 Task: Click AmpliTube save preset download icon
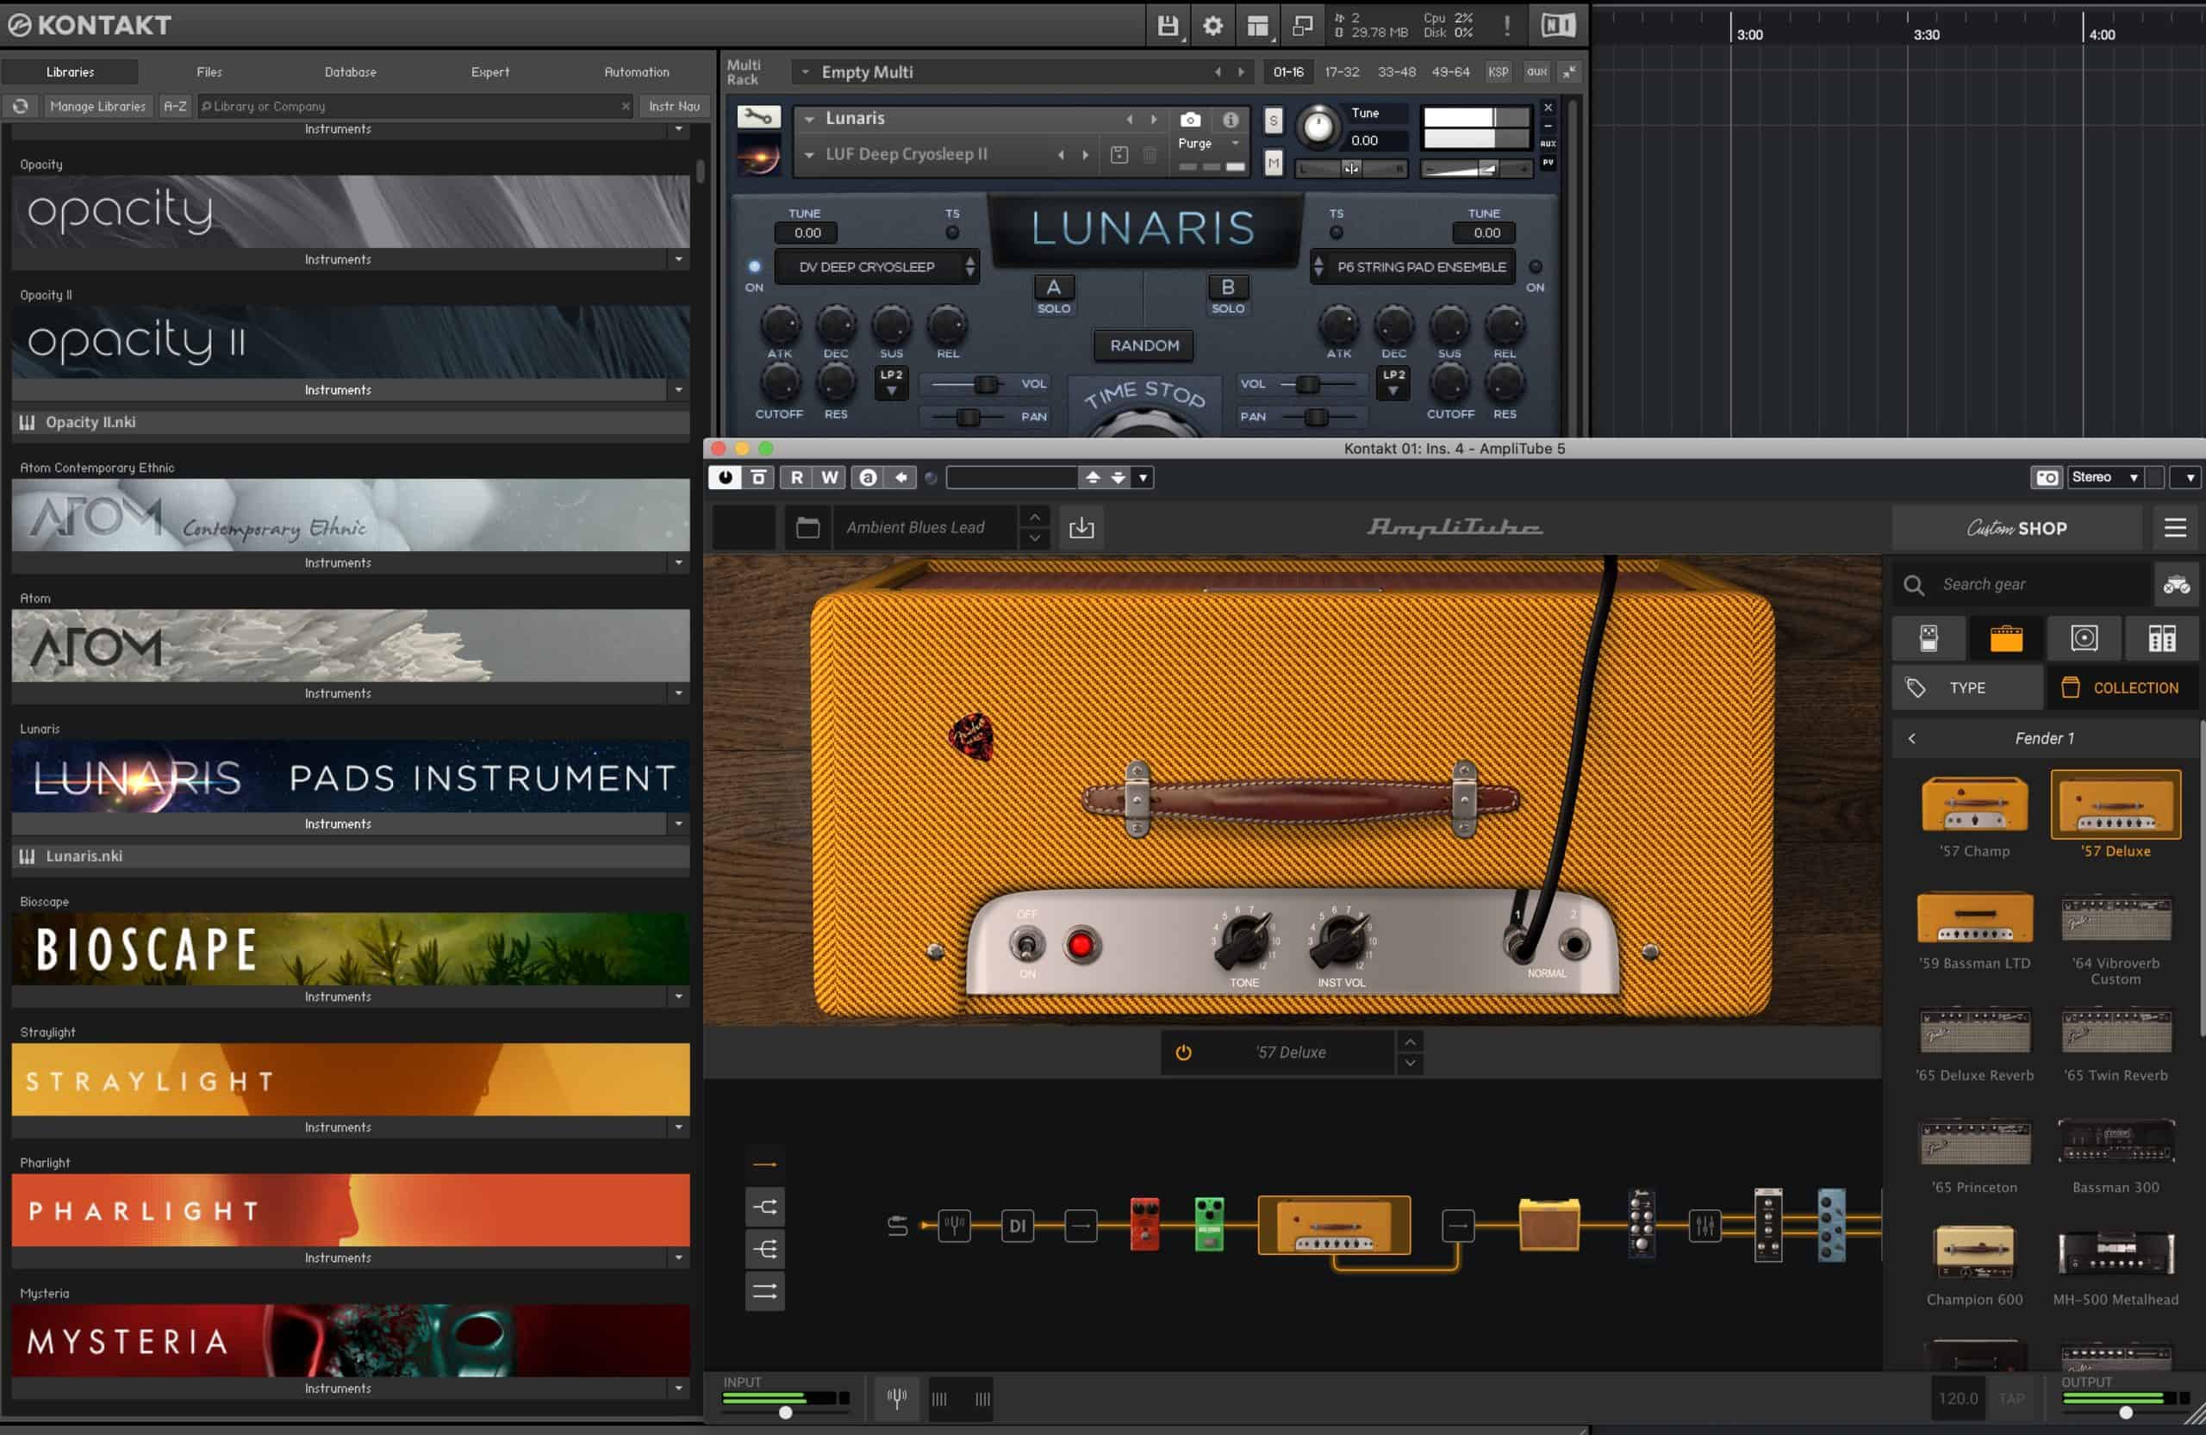[x=1081, y=527]
